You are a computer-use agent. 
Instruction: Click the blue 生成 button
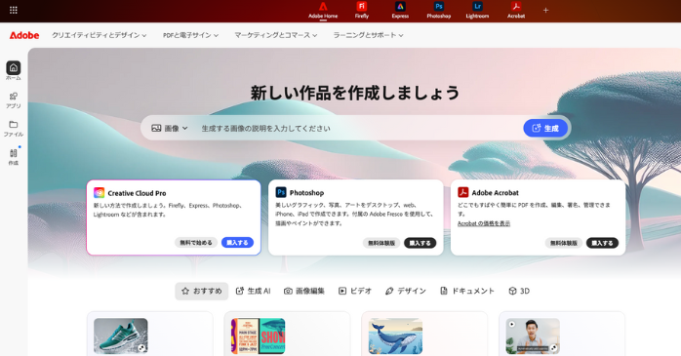tap(545, 128)
